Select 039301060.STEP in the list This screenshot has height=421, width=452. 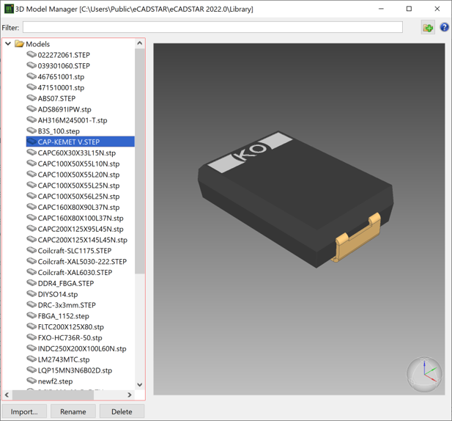pyautogui.click(x=64, y=66)
